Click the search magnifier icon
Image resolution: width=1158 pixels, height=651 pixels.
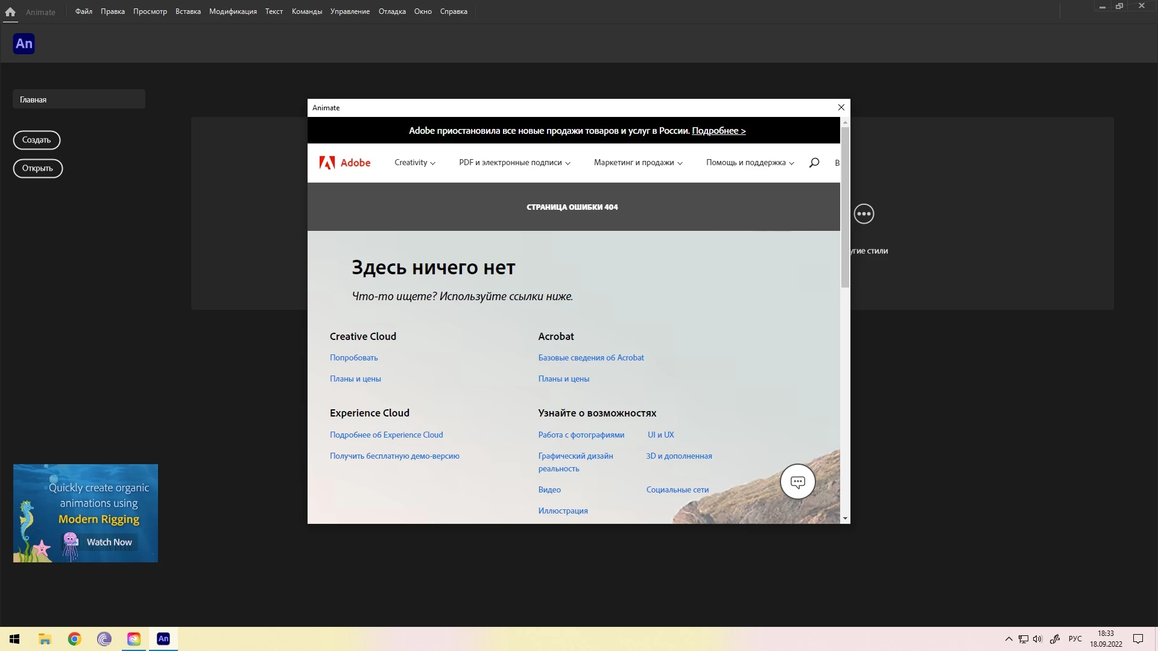(814, 163)
